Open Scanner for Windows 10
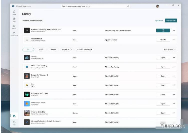The width and height of the screenshot is (188, 133). (163, 76)
